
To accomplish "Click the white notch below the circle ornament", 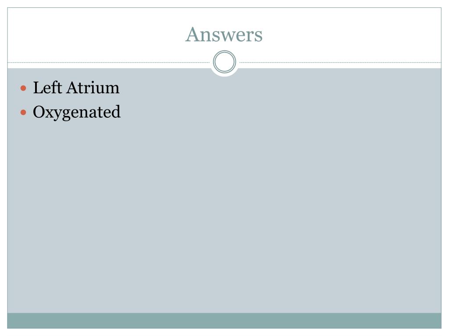I will point(224,74).
